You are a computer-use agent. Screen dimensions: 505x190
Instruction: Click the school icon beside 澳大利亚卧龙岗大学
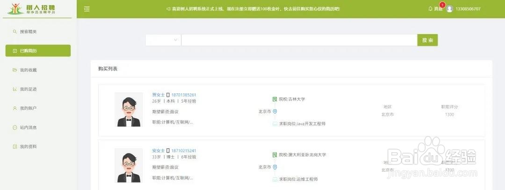[275, 155]
